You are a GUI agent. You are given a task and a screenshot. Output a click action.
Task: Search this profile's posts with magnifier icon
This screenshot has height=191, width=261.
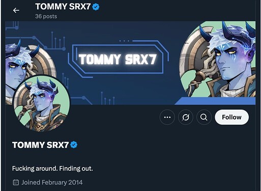[204, 117]
